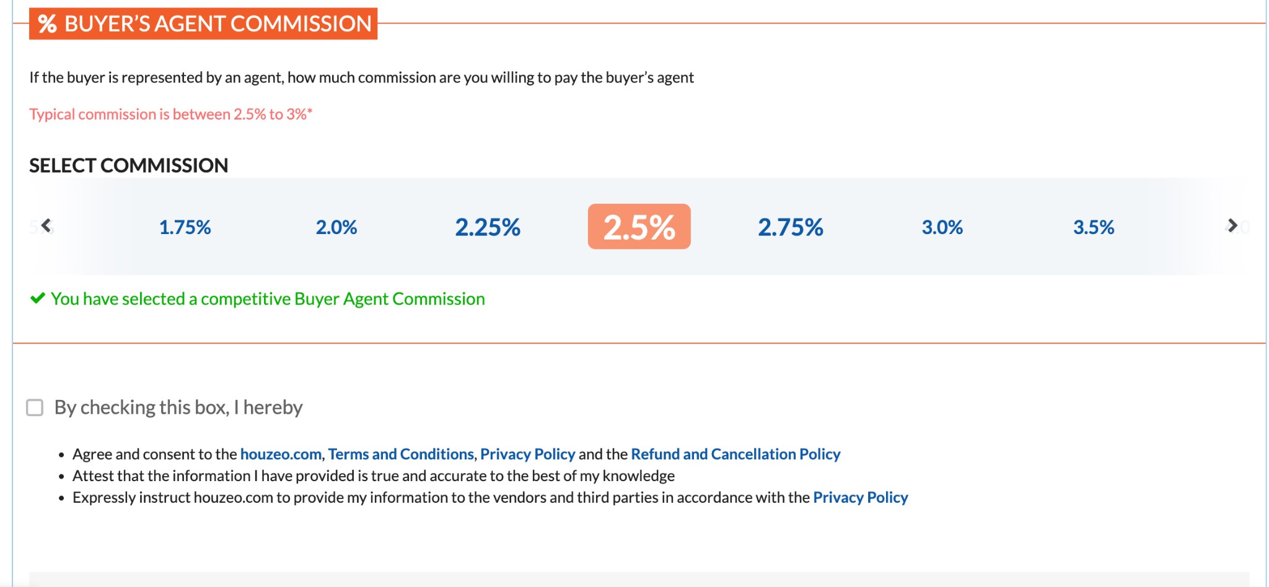1269x587 pixels.
Task: Open the Terms and Conditions link
Action: 401,454
